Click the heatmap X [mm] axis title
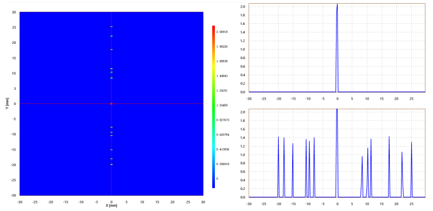 [111, 206]
